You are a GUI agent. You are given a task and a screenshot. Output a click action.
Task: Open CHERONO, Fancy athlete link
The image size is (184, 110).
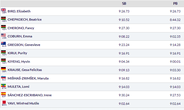(21, 28)
